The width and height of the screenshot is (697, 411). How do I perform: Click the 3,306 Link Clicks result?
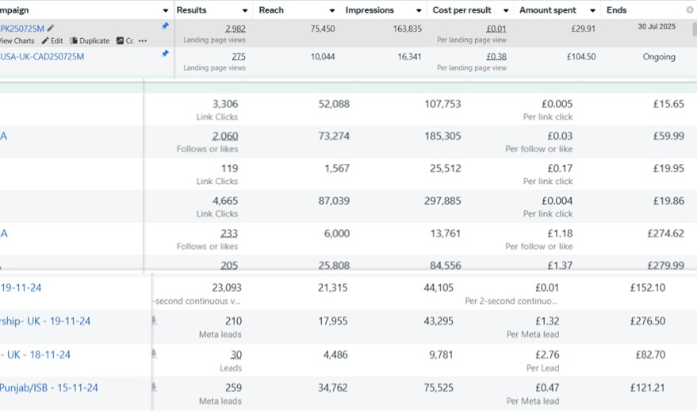click(225, 104)
